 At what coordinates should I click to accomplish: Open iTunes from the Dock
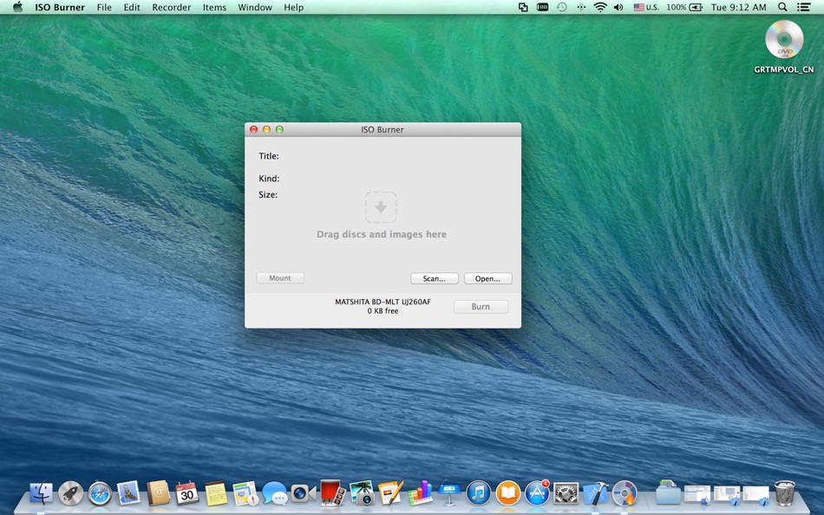click(x=478, y=494)
